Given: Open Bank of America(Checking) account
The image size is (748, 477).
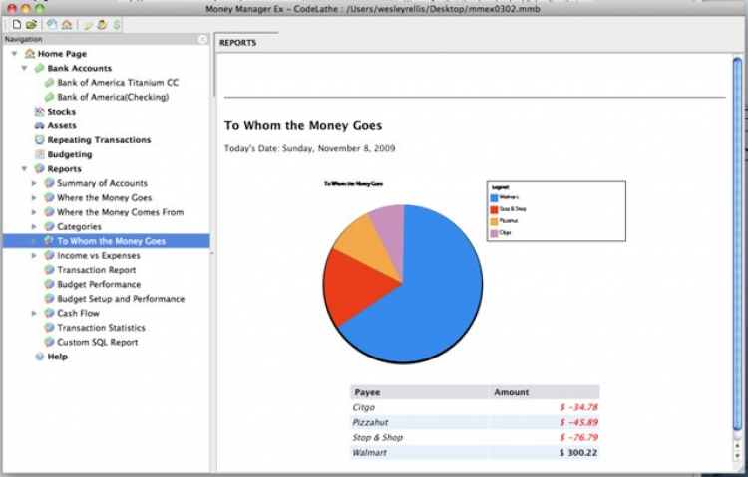Looking at the screenshot, I should [113, 97].
